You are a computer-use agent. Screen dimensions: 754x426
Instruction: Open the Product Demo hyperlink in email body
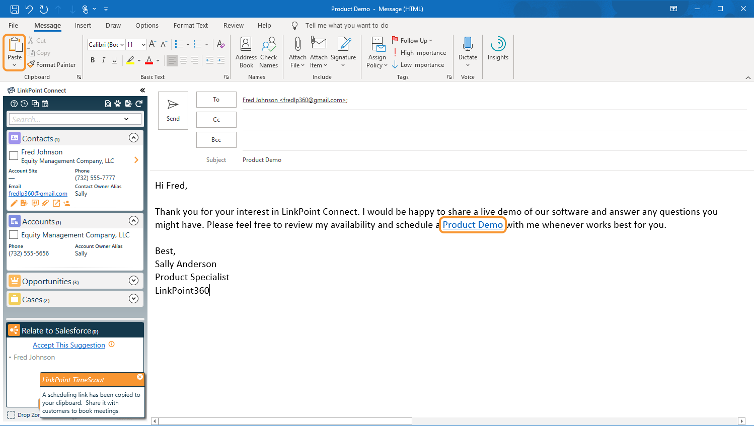pyautogui.click(x=473, y=225)
